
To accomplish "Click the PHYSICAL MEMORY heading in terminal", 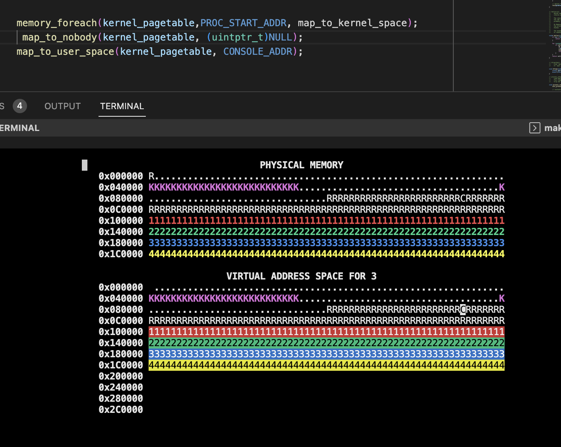I will coord(301,165).
